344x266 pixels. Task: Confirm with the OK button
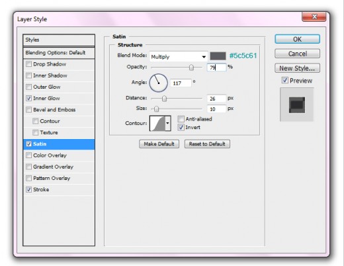click(x=297, y=39)
